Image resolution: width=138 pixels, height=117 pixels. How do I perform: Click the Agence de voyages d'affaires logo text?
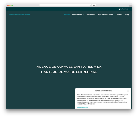pos(20,15)
